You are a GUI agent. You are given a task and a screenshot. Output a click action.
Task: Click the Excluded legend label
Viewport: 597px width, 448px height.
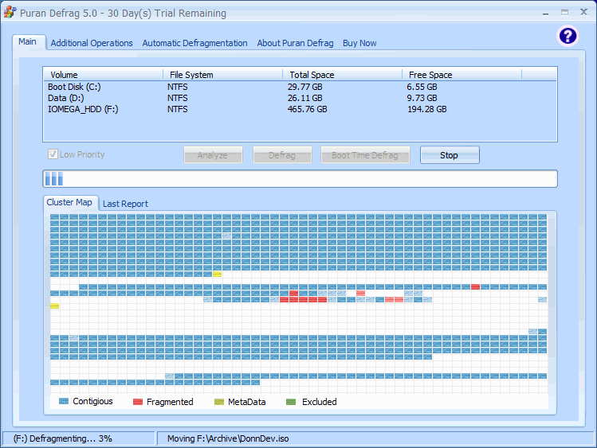tap(320, 402)
